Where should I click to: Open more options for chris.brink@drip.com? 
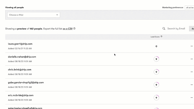pyautogui.click(x=192, y=72)
